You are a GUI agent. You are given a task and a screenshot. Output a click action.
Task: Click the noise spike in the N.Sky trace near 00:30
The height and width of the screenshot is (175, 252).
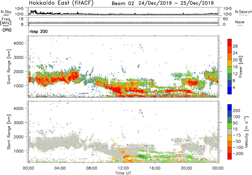33,12
